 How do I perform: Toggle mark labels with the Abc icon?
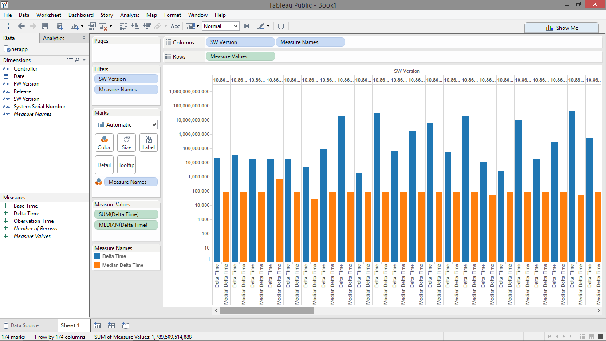point(176,26)
